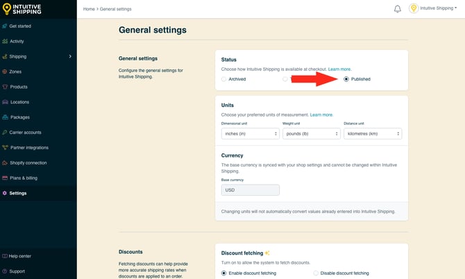Select the Archived status option
Screen dimensions: 465x279
224,79
